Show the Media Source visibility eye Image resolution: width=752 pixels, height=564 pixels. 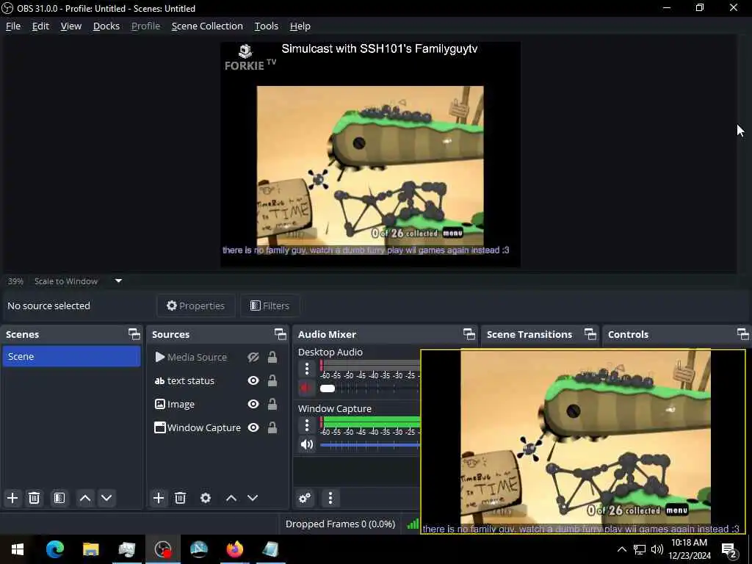click(253, 358)
